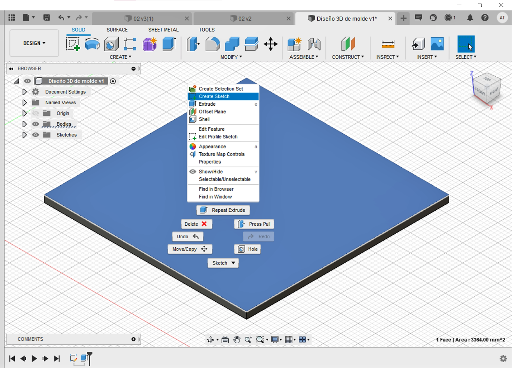Click the Insert Derive icon
Viewport: 512px width, 368px height.
point(418,44)
